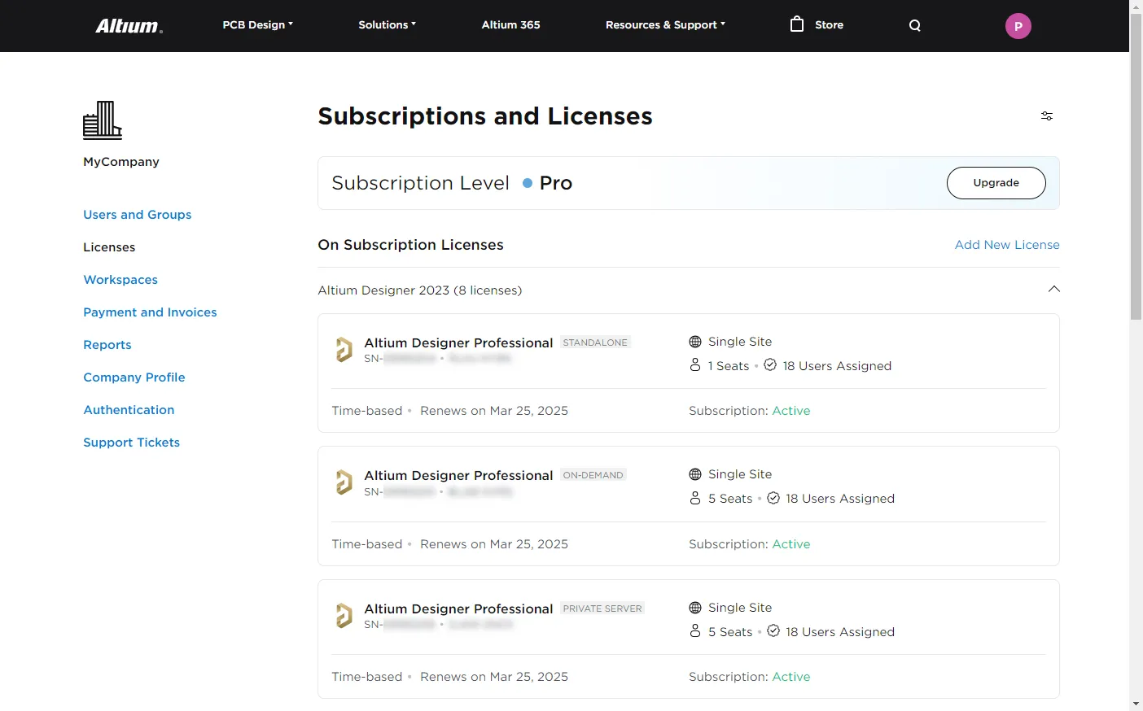
Task: Click the Altium Designer logo on On-Demand license
Action: click(344, 482)
